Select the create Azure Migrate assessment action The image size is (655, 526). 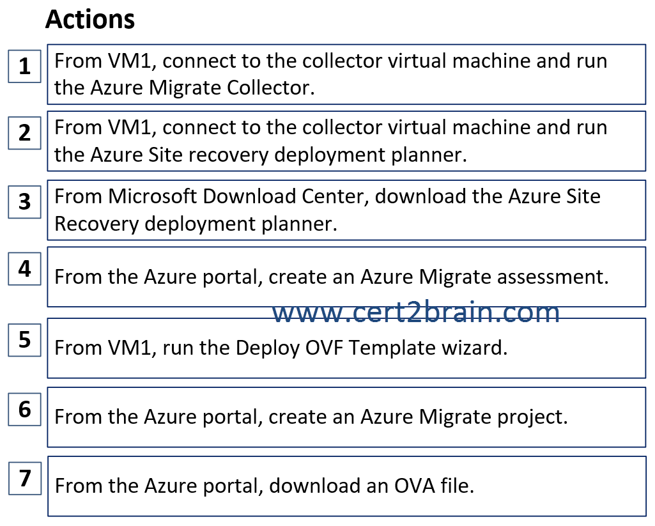[x=346, y=277]
